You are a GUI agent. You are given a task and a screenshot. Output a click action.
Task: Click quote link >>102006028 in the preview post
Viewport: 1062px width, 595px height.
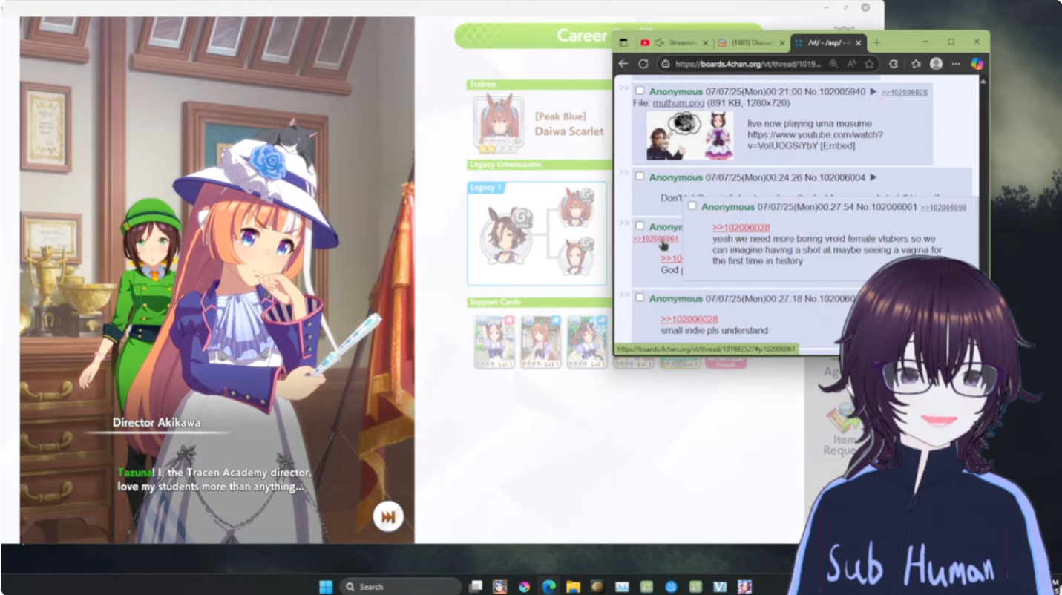(741, 228)
